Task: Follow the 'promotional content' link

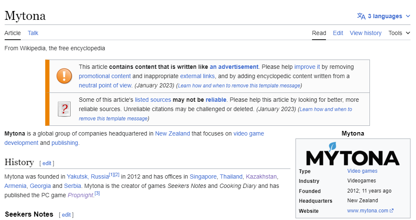Action: point(105,76)
